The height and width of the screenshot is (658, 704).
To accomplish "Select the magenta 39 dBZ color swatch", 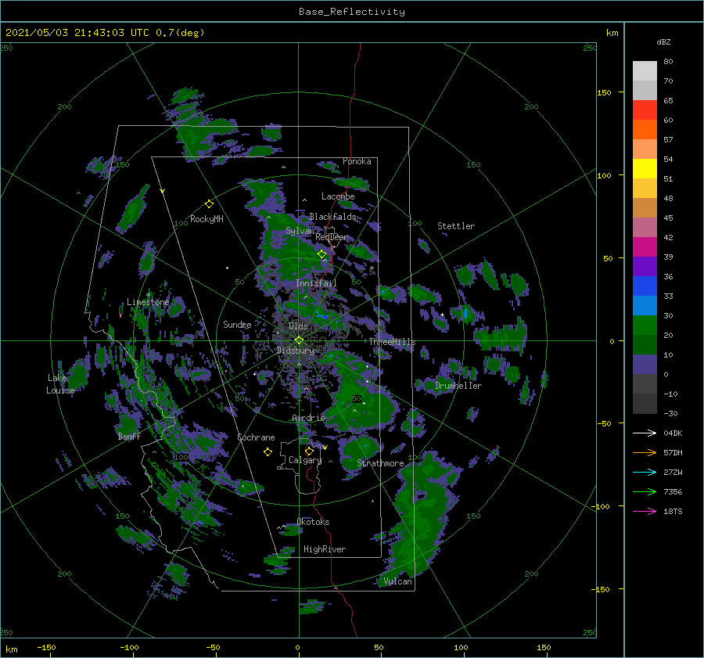I will click(645, 247).
